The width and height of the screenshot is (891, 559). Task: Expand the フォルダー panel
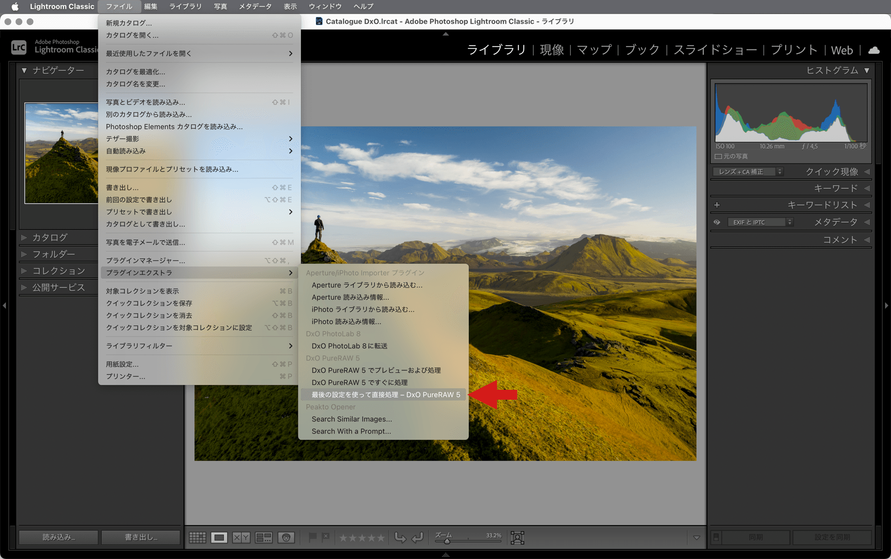tap(24, 254)
